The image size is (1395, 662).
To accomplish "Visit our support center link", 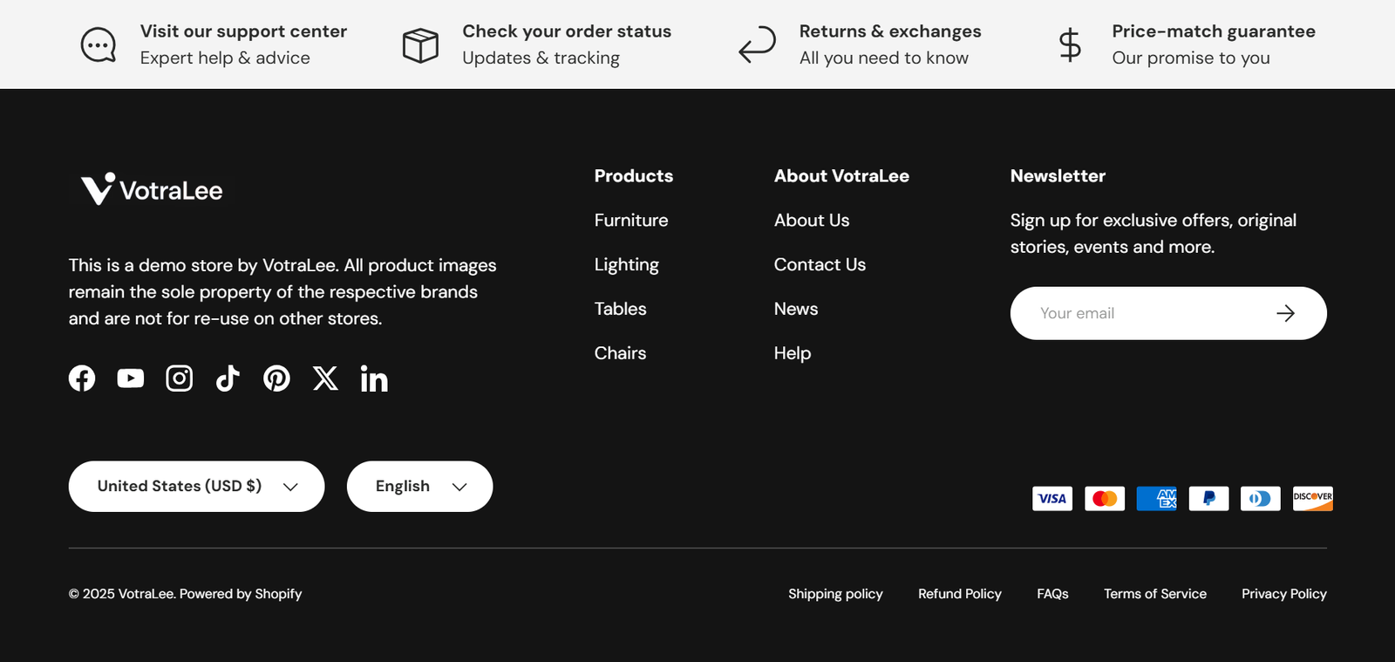I will (243, 32).
